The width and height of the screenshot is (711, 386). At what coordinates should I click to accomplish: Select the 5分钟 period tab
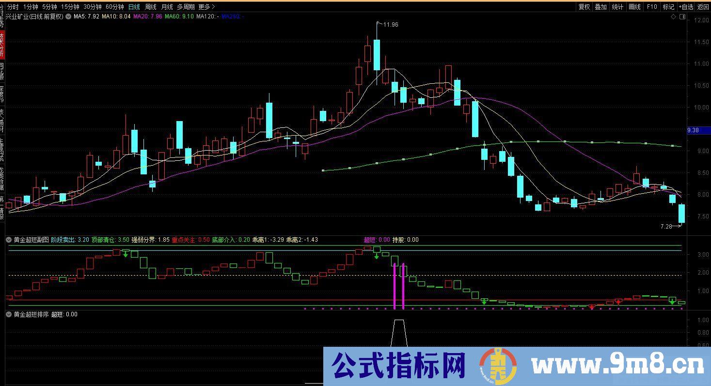click(x=49, y=7)
